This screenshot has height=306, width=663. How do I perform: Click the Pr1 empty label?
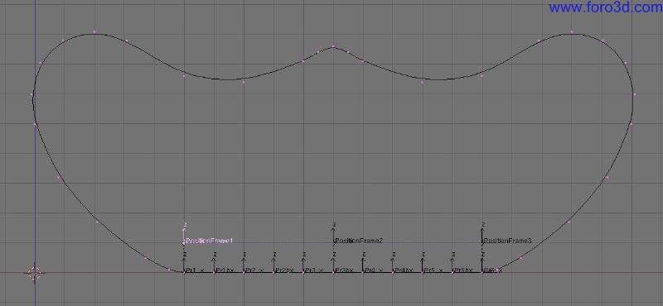(191, 270)
